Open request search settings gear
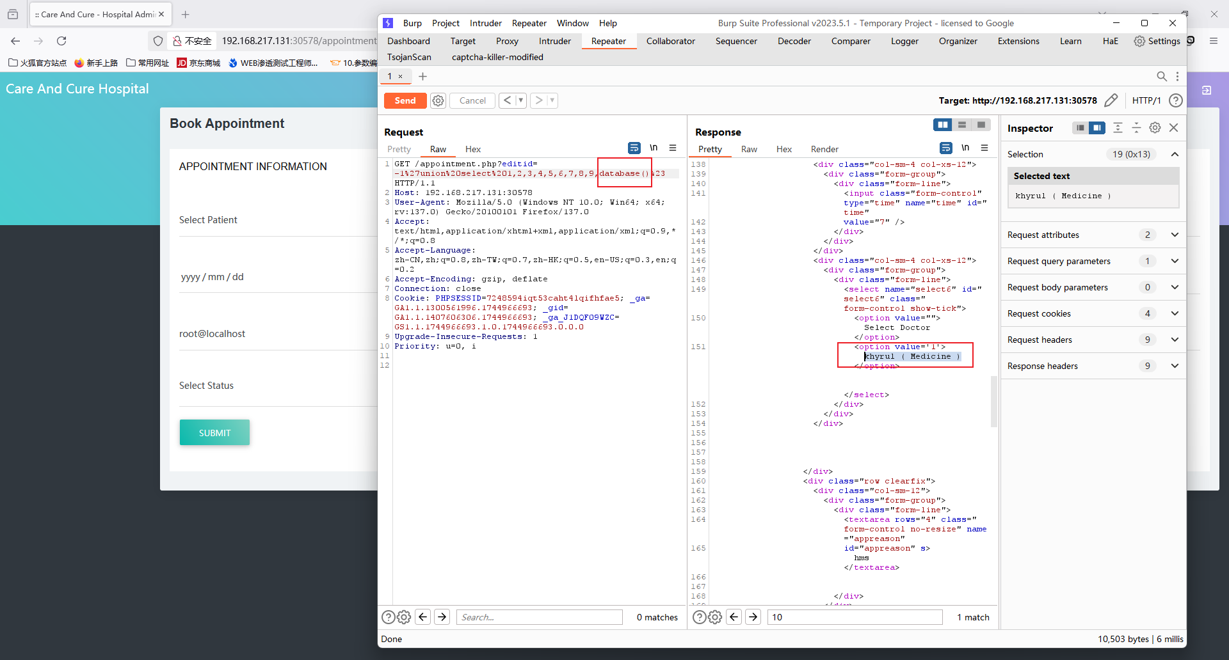1229x660 pixels. 404,617
